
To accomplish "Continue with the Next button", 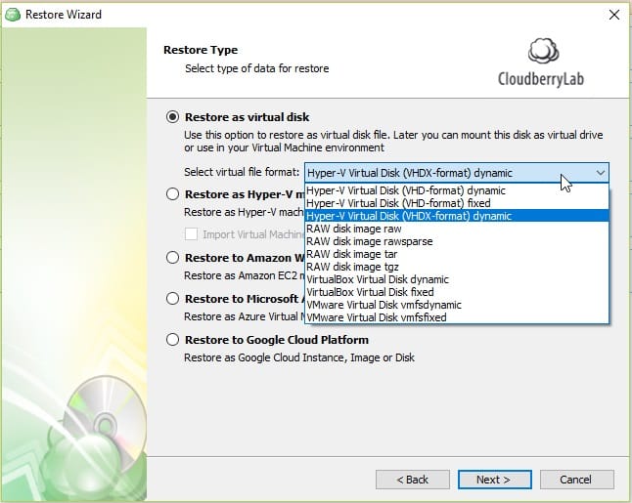I will point(495,480).
